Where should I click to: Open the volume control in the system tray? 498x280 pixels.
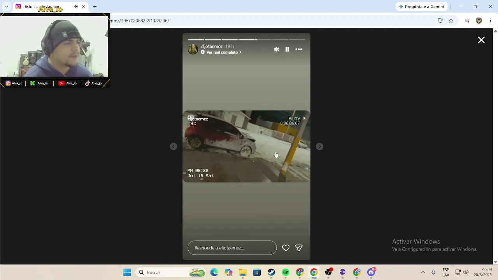click(466, 273)
